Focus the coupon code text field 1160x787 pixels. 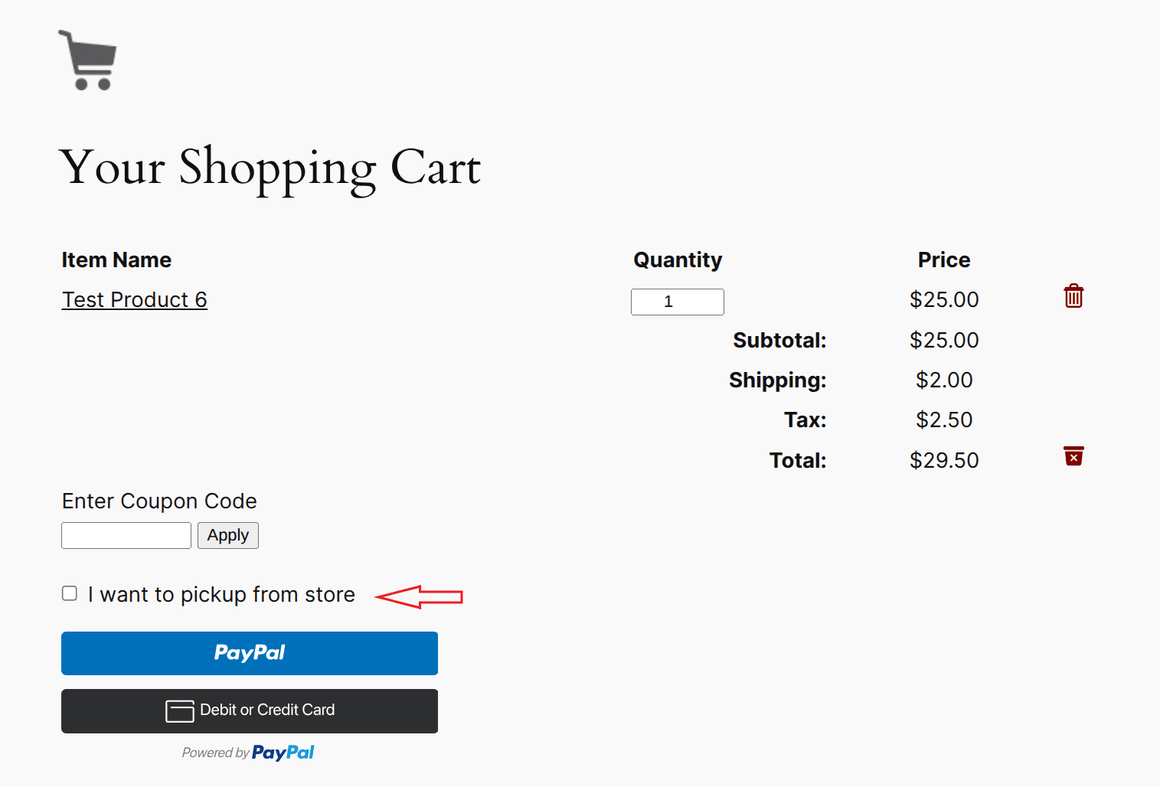[x=126, y=535]
